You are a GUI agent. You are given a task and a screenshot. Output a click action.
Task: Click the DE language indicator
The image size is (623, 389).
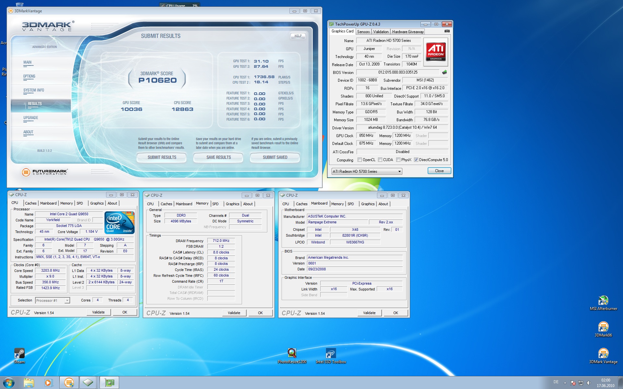point(556,382)
